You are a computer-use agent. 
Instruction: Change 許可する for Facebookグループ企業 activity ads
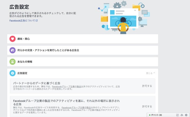pos(147,107)
